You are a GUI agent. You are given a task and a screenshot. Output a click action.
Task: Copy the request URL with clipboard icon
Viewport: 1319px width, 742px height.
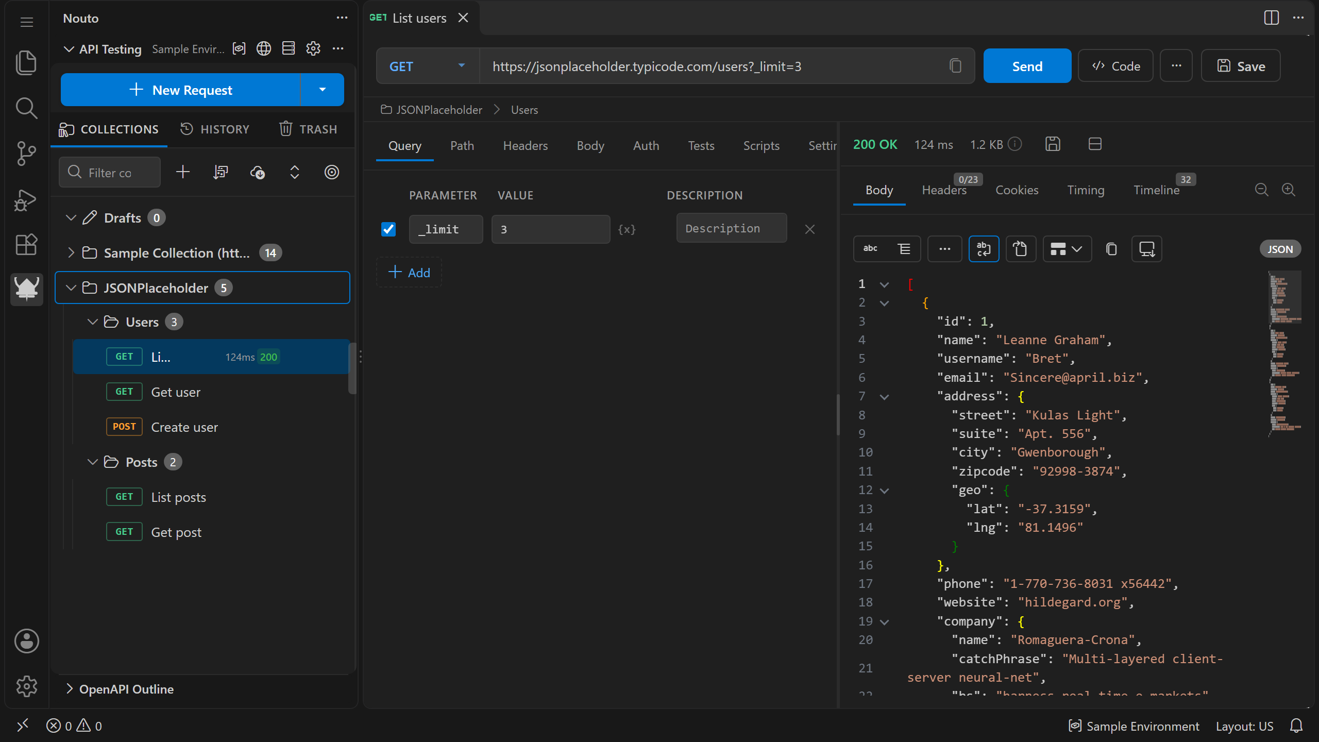tap(956, 66)
